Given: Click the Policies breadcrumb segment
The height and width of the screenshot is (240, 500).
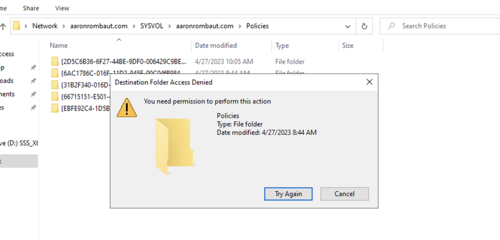Looking at the screenshot, I should pos(257,26).
